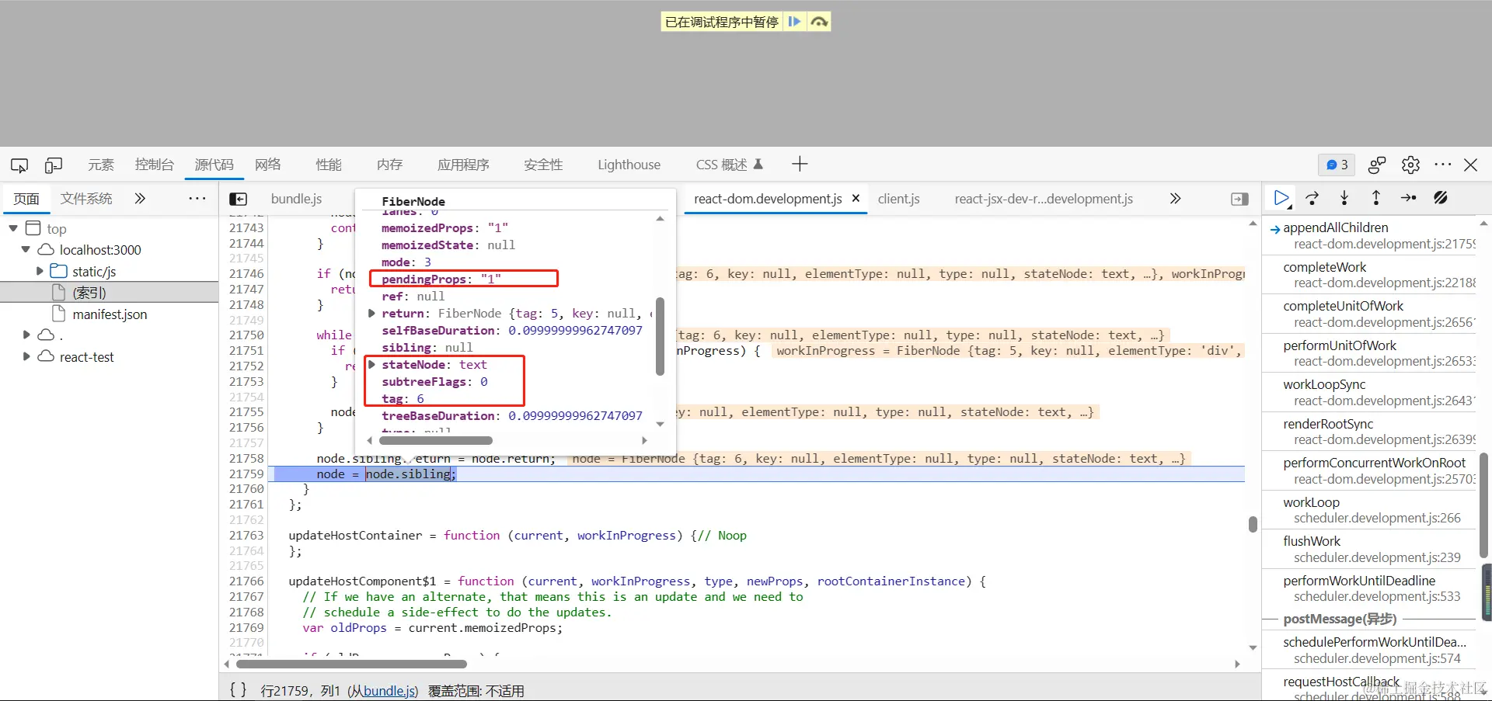
Task: Open the CSS 概述 panel tab
Action: coord(729,165)
